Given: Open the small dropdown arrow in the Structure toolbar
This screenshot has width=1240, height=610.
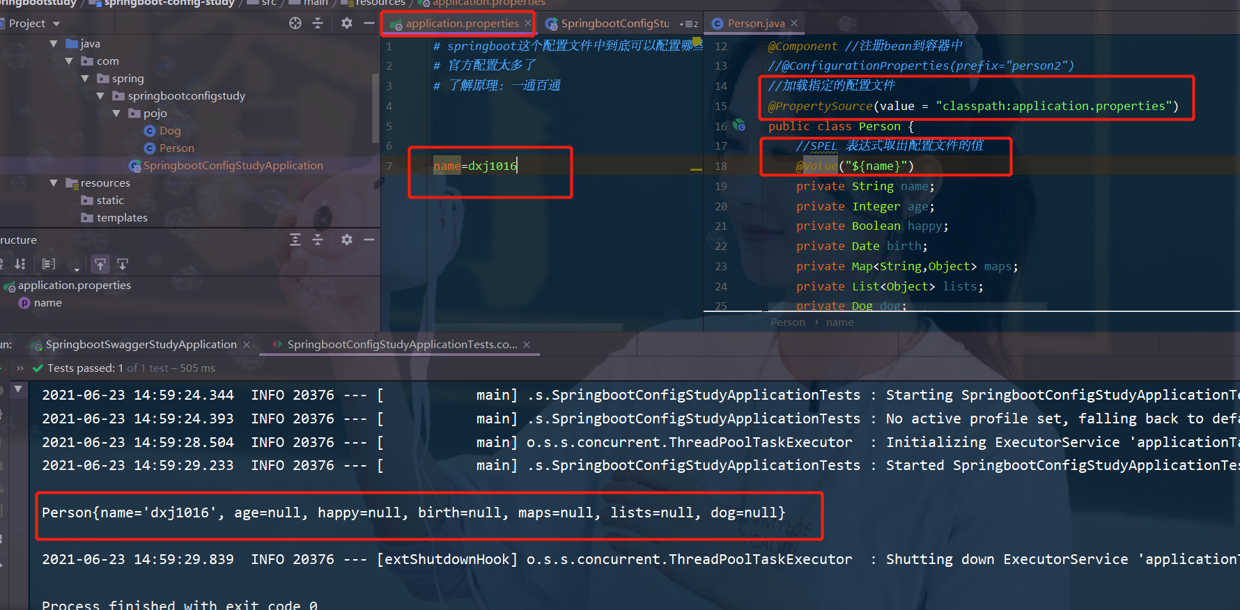Looking at the screenshot, I should [77, 269].
